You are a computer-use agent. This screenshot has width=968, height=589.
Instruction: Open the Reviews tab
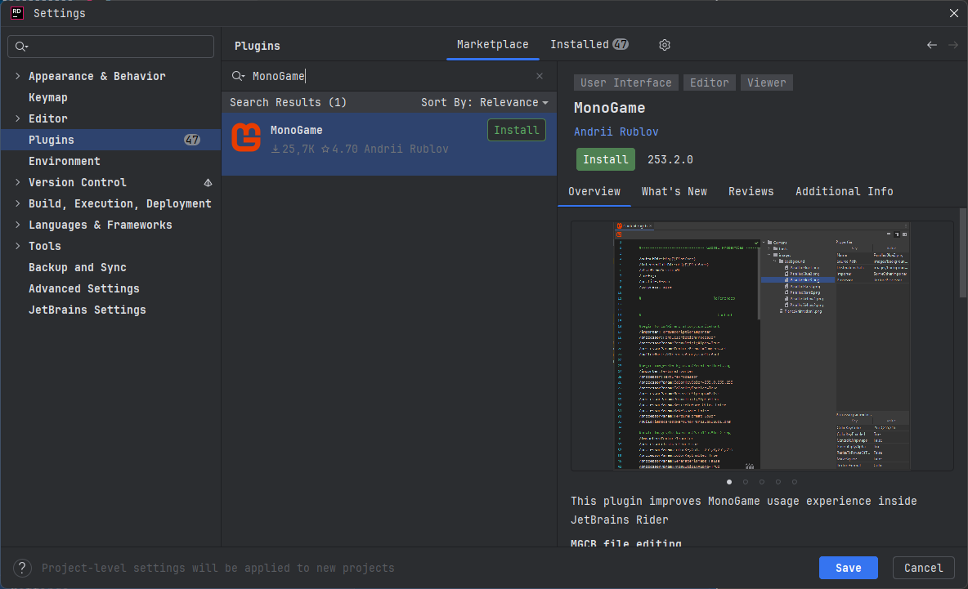751,190
